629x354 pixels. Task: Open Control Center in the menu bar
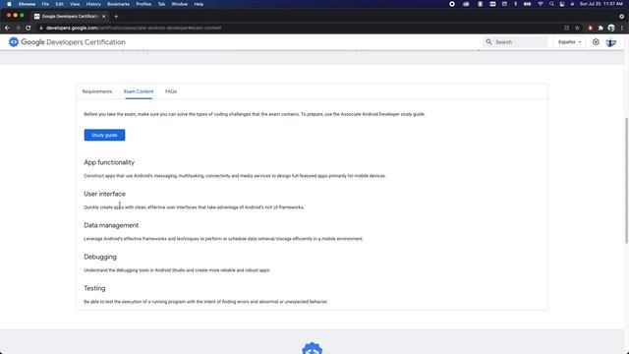click(562, 4)
